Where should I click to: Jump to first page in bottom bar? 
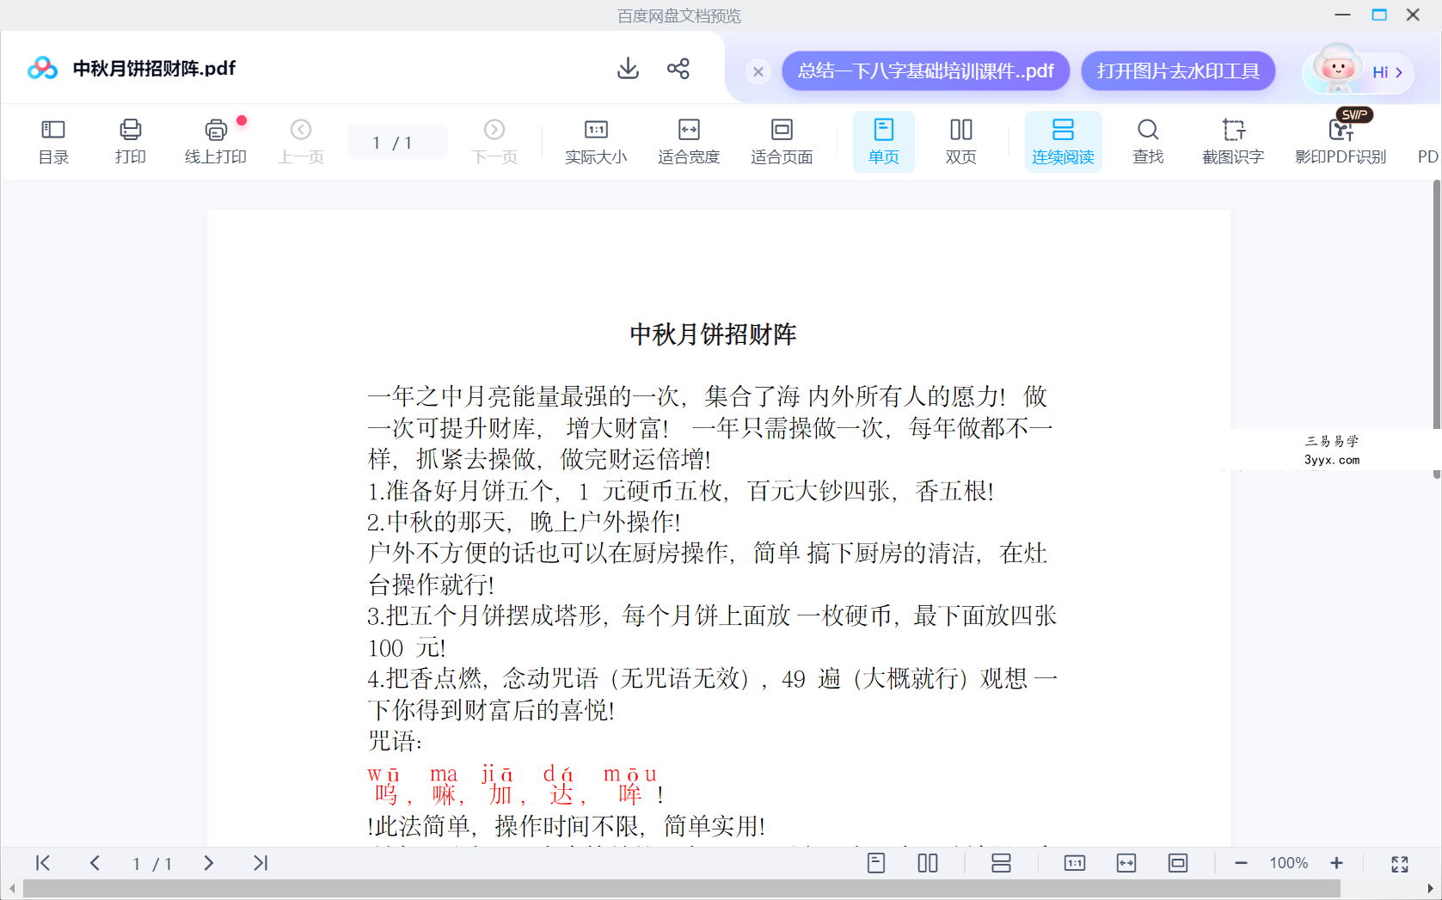coord(43,863)
